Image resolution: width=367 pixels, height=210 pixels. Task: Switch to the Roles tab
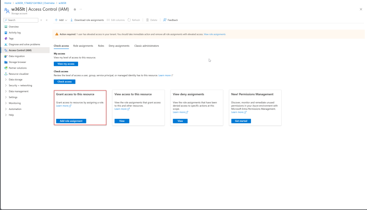point(101,46)
